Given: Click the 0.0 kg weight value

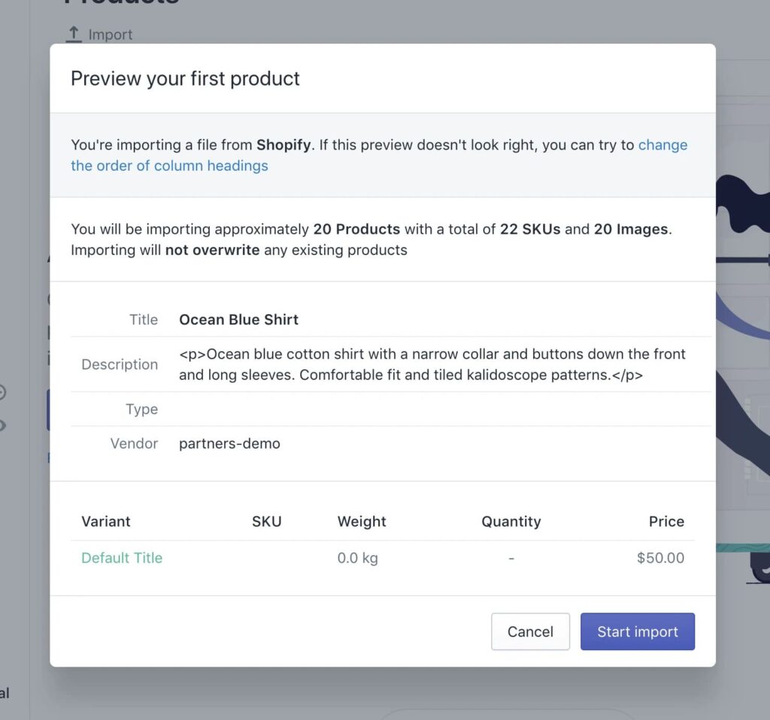Looking at the screenshot, I should 357,558.
